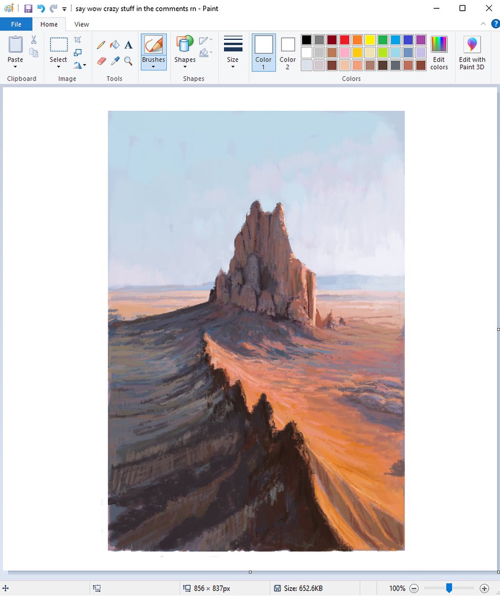The height and width of the screenshot is (596, 500).
Task: Select the Magnifier tool
Action: 129,61
